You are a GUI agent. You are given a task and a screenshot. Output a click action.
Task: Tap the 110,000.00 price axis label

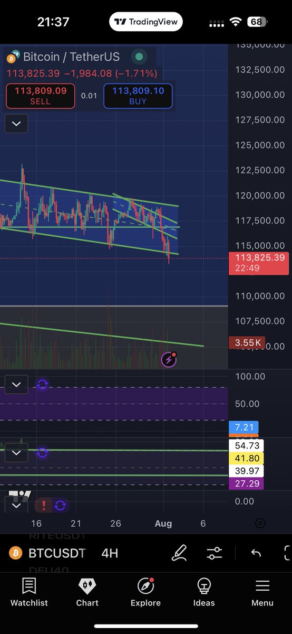[x=260, y=296]
